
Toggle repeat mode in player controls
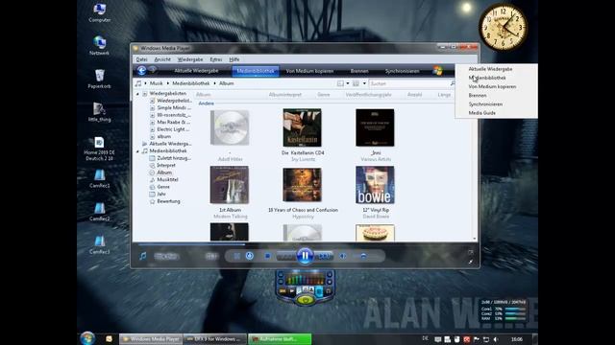pyautogui.click(x=250, y=256)
